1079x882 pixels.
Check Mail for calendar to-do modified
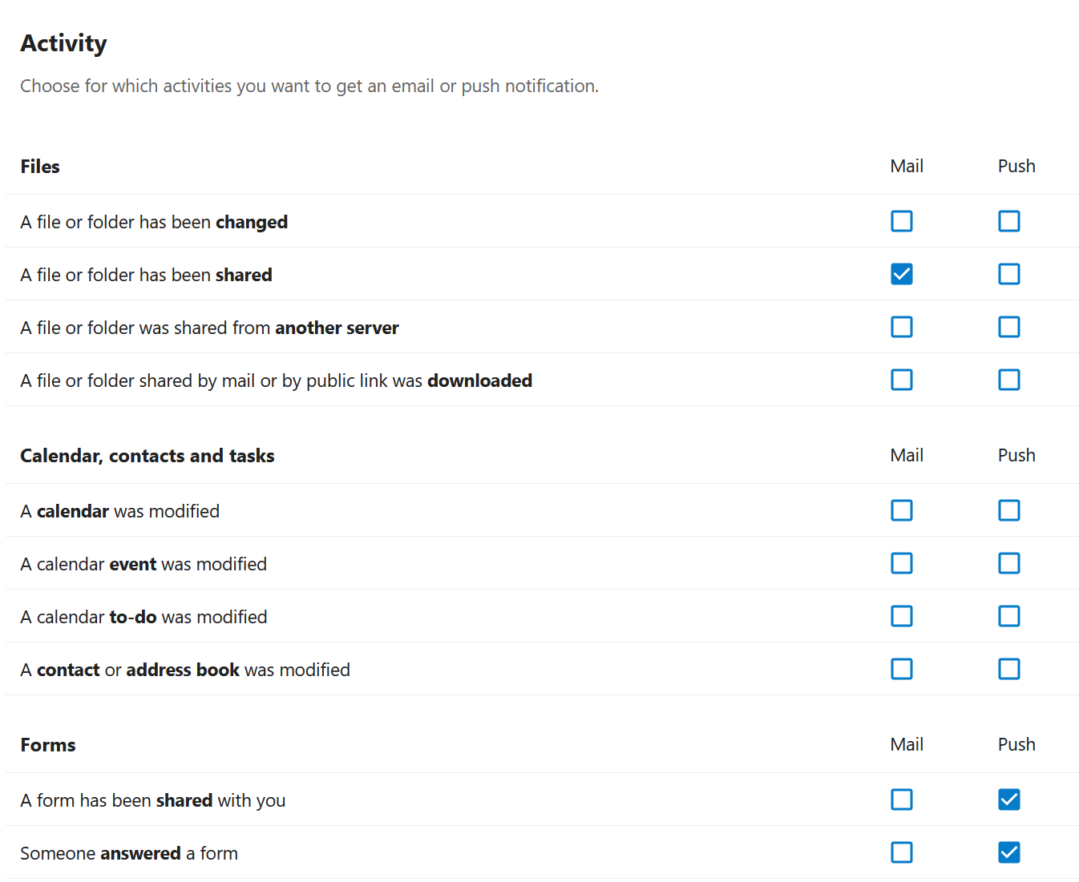coord(902,616)
